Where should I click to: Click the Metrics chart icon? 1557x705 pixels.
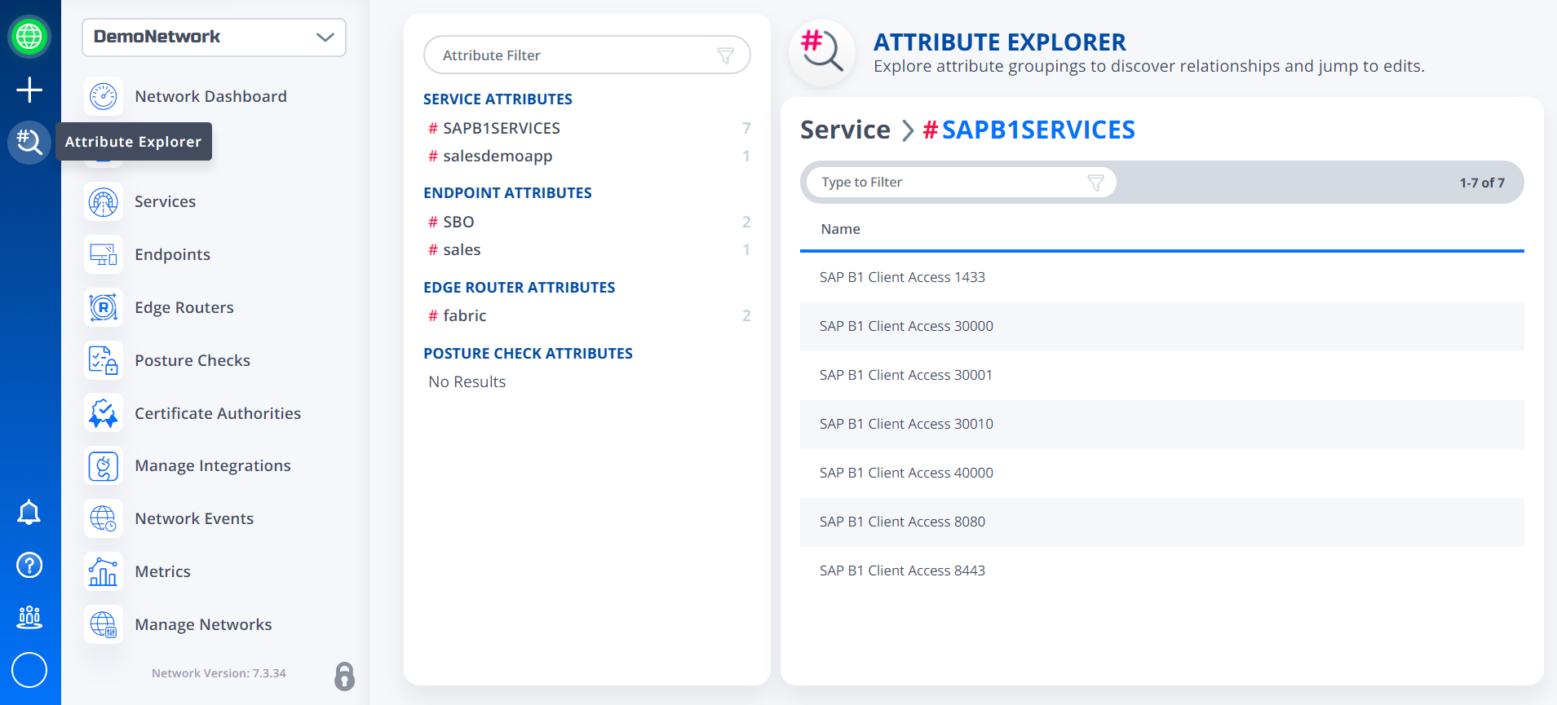[x=104, y=571]
